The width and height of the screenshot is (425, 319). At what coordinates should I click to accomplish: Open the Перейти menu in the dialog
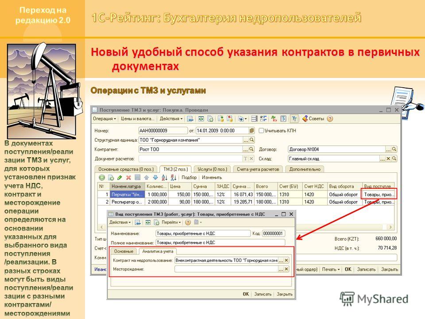click(x=171, y=222)
